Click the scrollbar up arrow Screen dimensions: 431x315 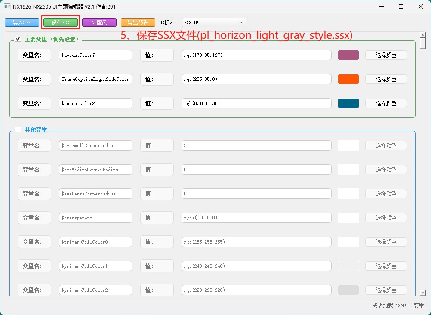coord(423,35)
